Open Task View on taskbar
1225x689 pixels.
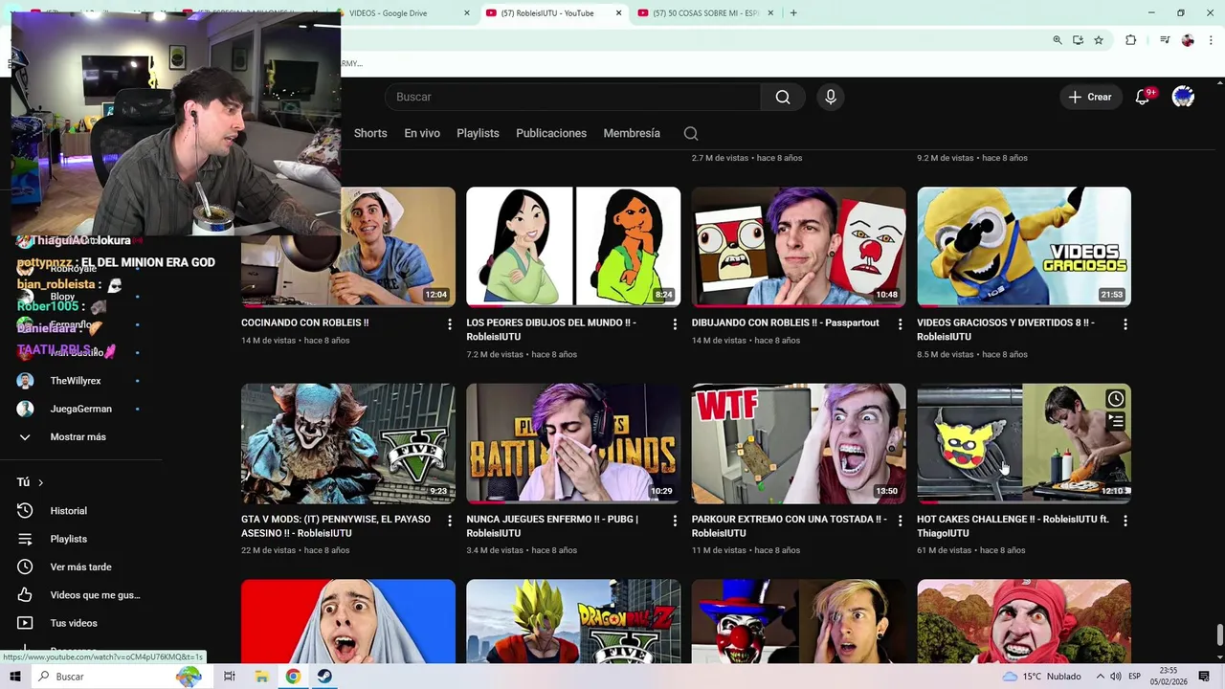coord(230,677)
